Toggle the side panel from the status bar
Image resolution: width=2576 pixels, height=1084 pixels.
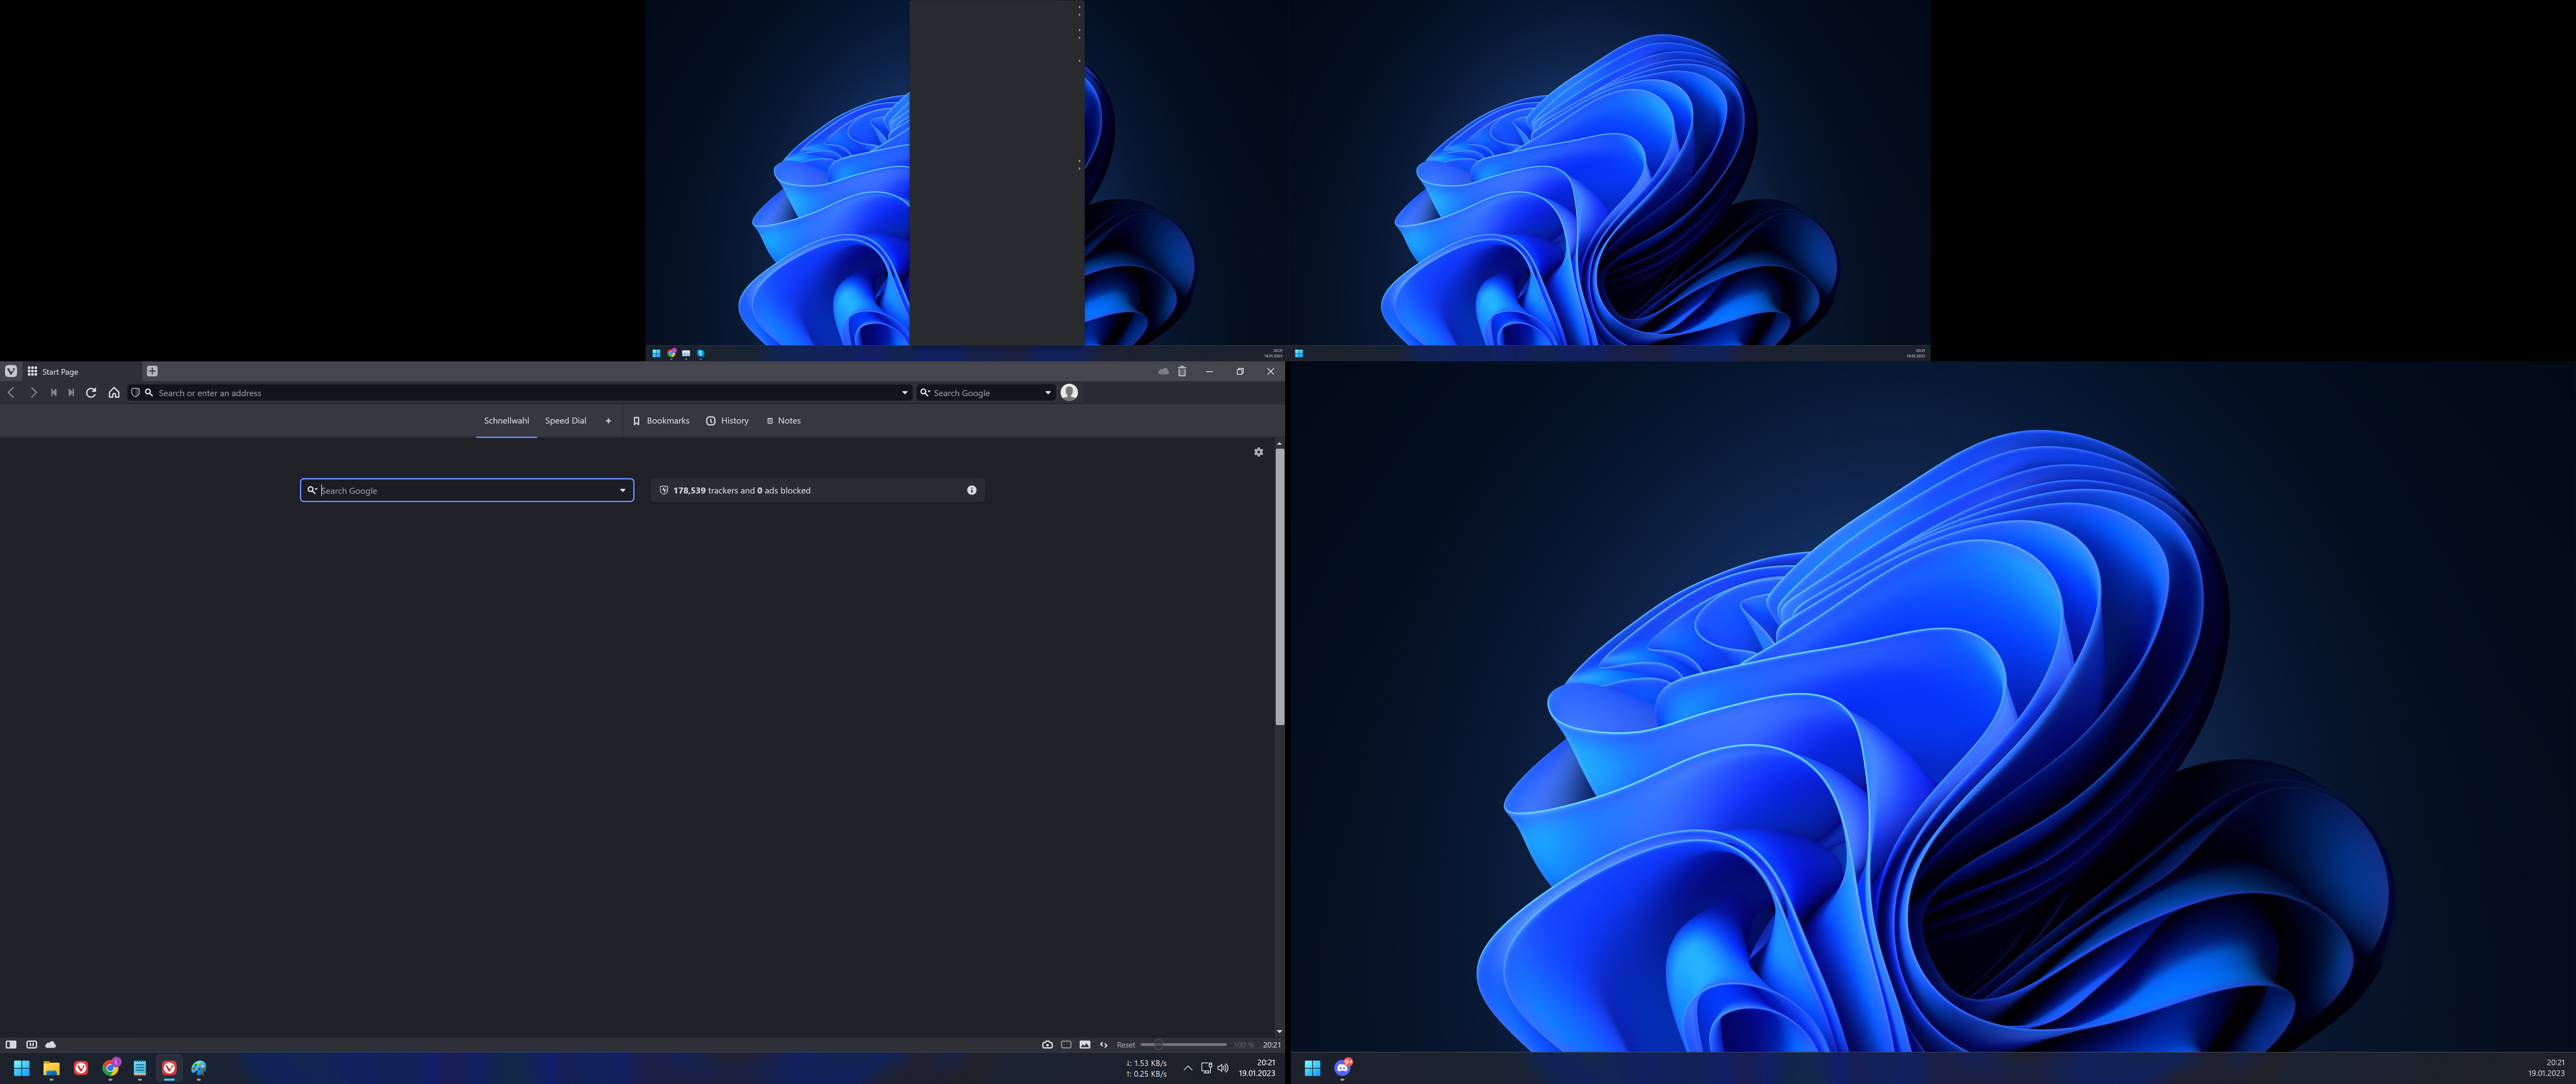(11, 1045)
